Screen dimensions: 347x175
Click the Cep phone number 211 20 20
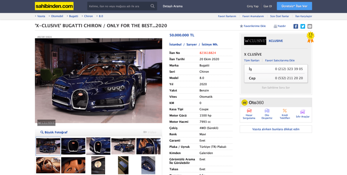click(x=289, y=78)
